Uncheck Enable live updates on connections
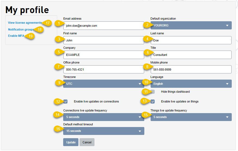238x151 pixels. (66, 101)
